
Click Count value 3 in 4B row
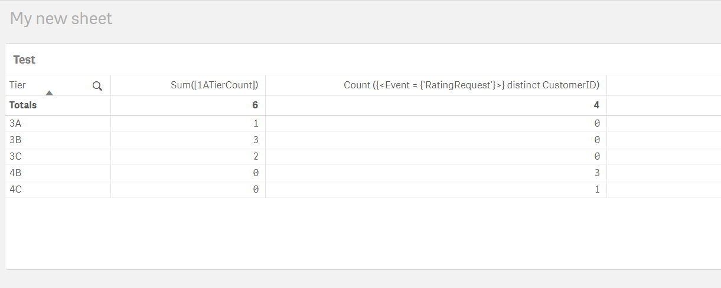point(597,173)
